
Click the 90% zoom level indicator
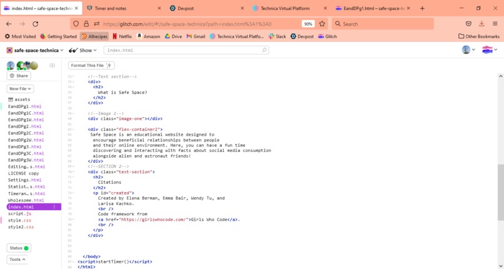click(x=308, y=24)
